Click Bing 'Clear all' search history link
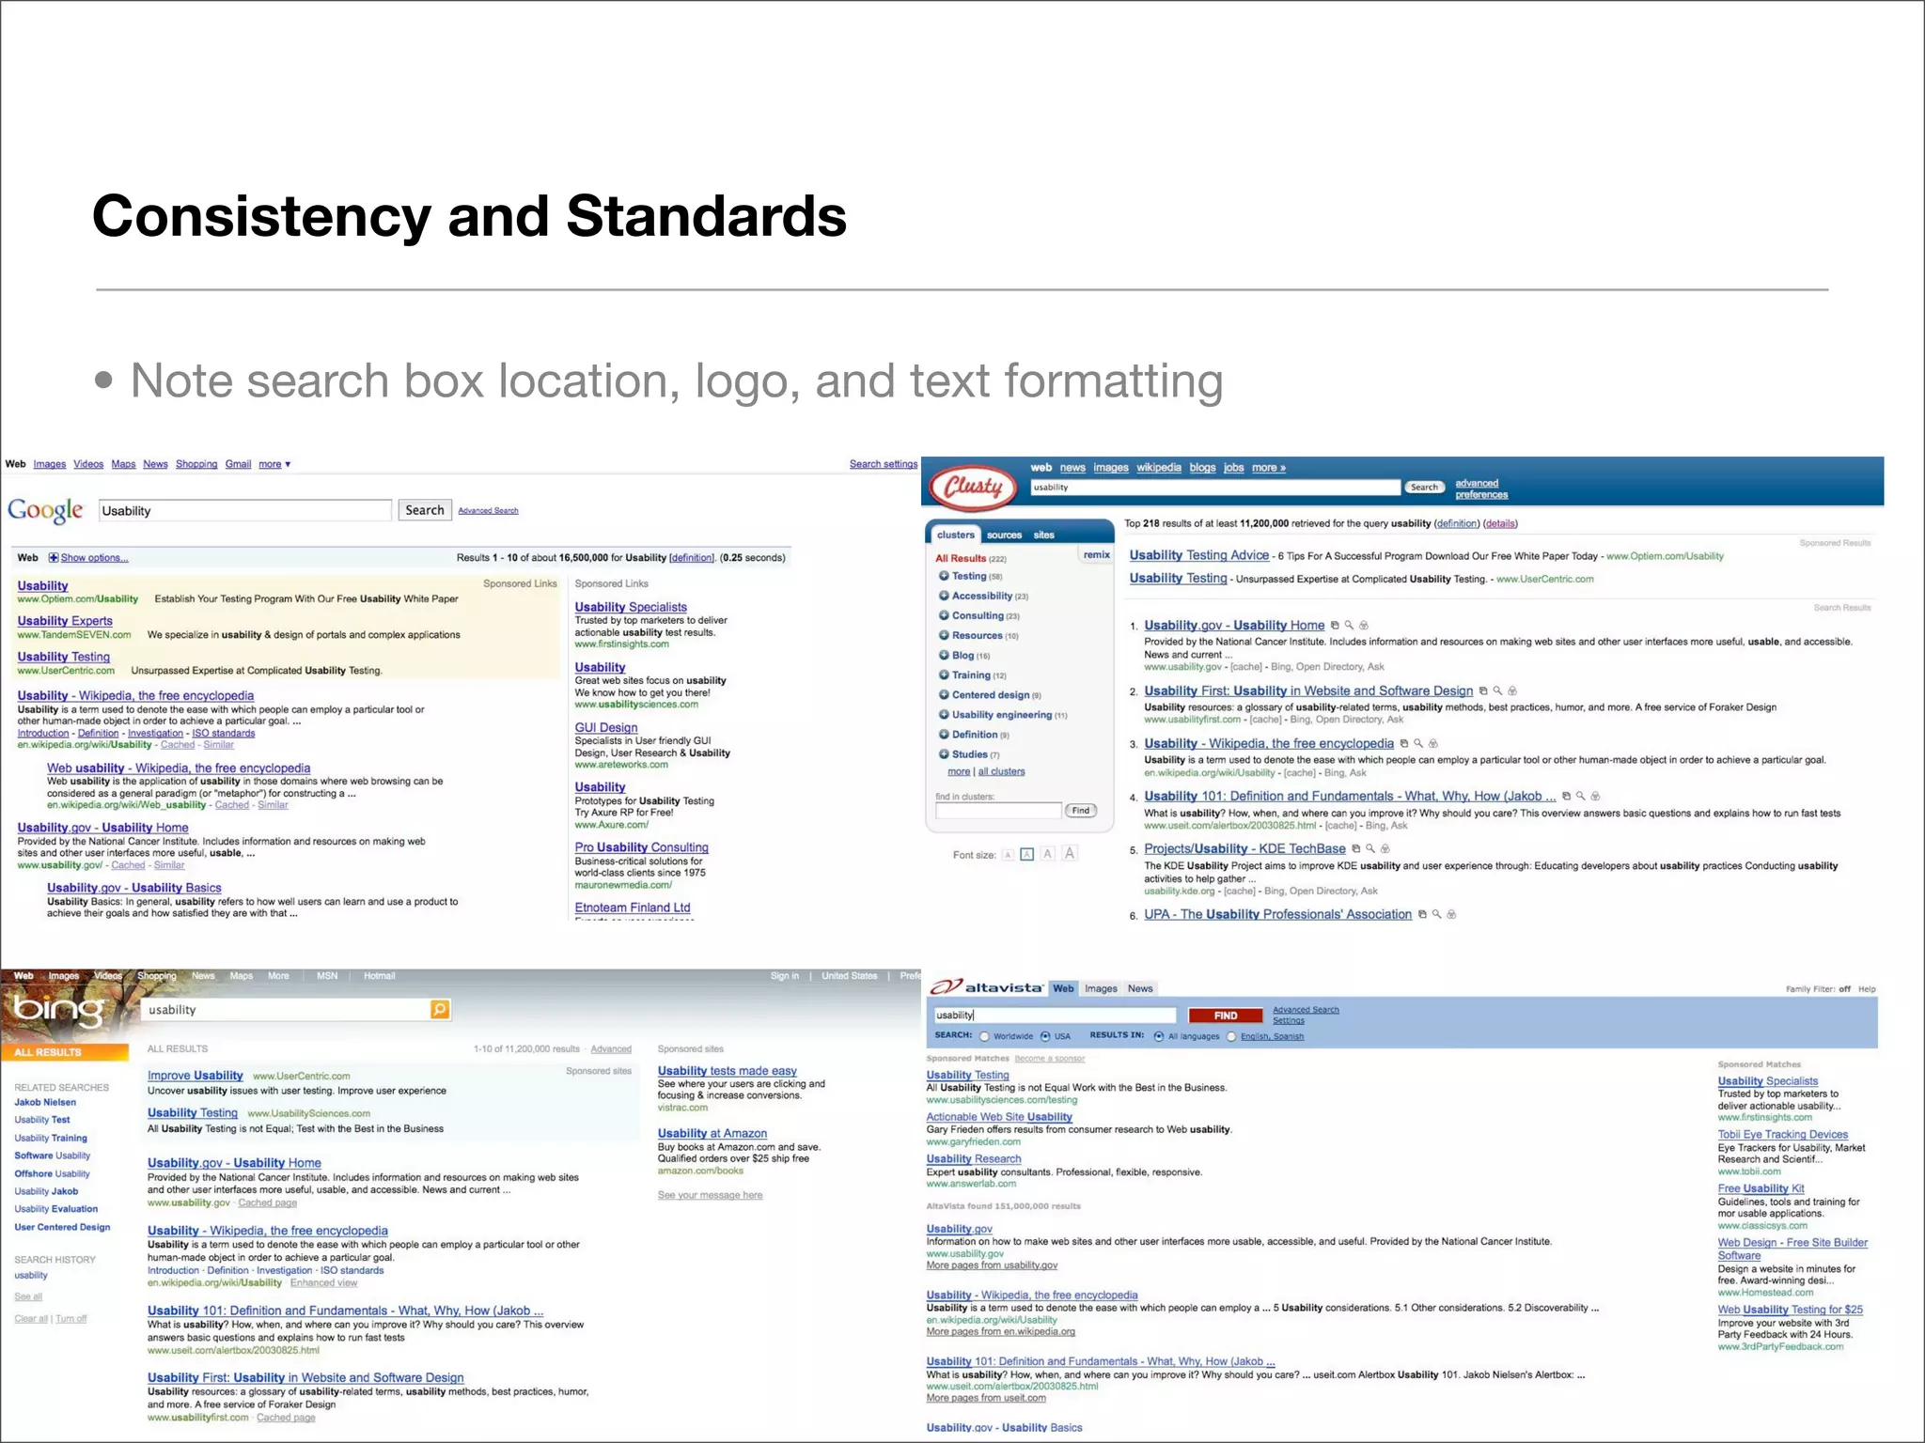The image size is (1925, 1443). [31, 1319]
